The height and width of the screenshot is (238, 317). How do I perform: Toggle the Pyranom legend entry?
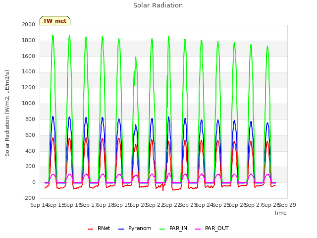pos(135,229)
